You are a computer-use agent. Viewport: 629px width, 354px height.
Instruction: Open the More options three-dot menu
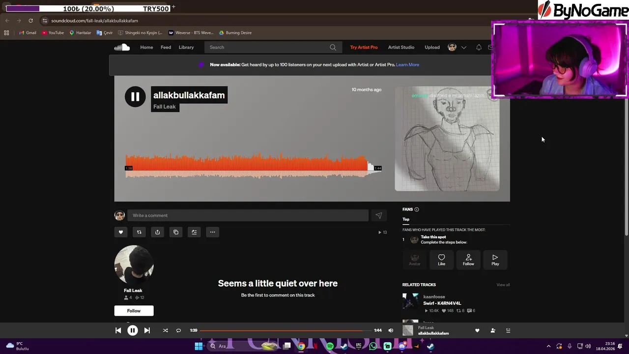pos(212,232)
